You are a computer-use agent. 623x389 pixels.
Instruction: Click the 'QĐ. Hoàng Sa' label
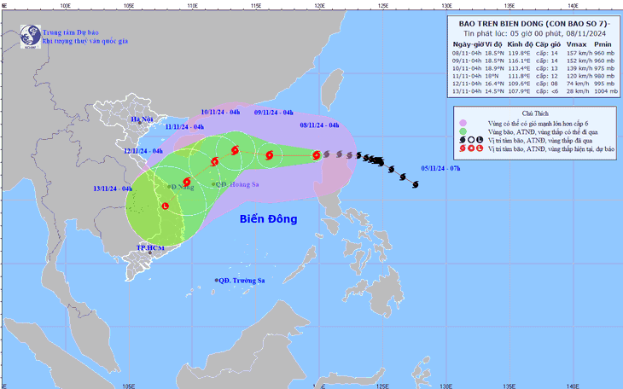[237, 184]
